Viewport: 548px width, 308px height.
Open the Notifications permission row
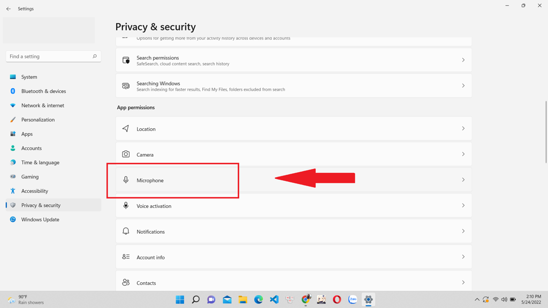pos(293,232)
